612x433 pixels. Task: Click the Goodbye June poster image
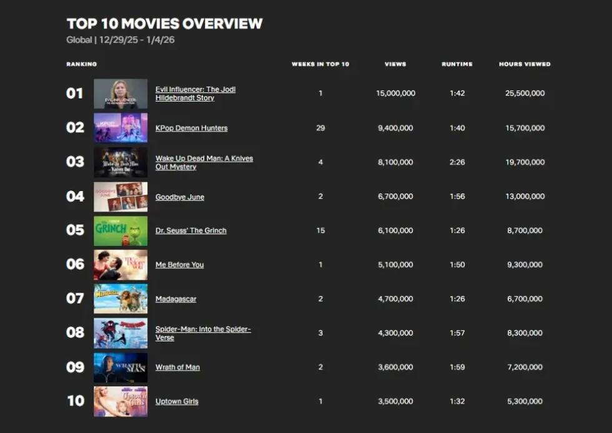coord(121,197)
